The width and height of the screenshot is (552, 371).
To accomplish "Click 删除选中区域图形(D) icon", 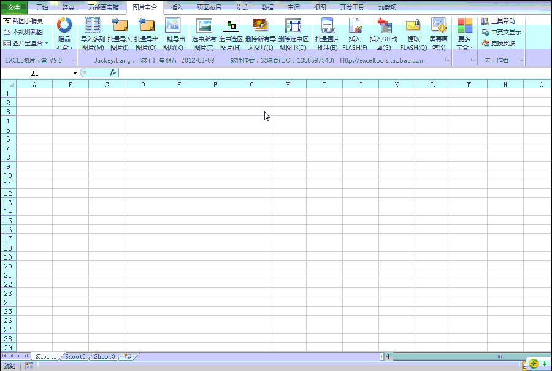I will 293,26.
